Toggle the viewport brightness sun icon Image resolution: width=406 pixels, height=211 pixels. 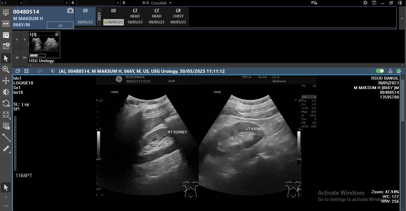pos(53,71)
